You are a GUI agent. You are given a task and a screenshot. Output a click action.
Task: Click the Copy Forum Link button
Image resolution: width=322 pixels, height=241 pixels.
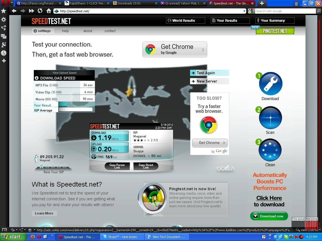click(117, 166)
